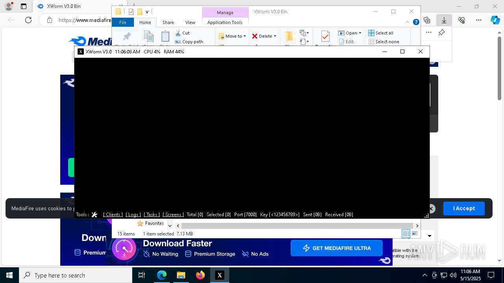Click the quick access New folder icon
This screenshot has height=283, width=504.
[x=139, y=12]
